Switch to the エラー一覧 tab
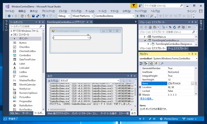 124,113
